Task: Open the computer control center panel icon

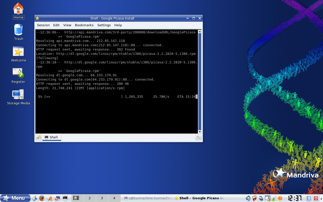Action: point(57,198)
